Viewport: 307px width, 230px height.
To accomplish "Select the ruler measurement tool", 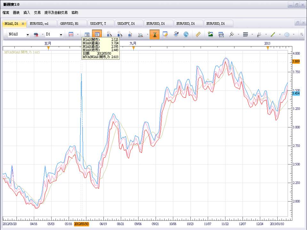I will pyautogui.click(x=198, y=34).
